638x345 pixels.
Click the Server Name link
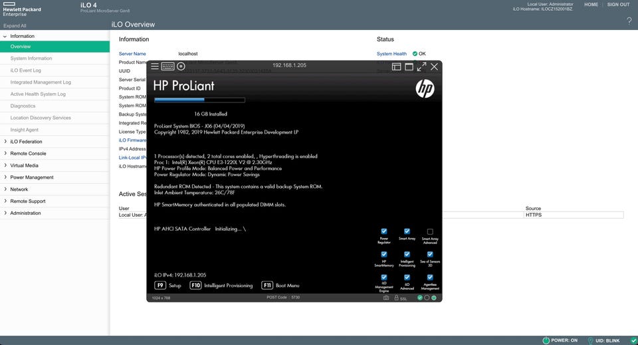pyautogui.click(x=132, y=54)
